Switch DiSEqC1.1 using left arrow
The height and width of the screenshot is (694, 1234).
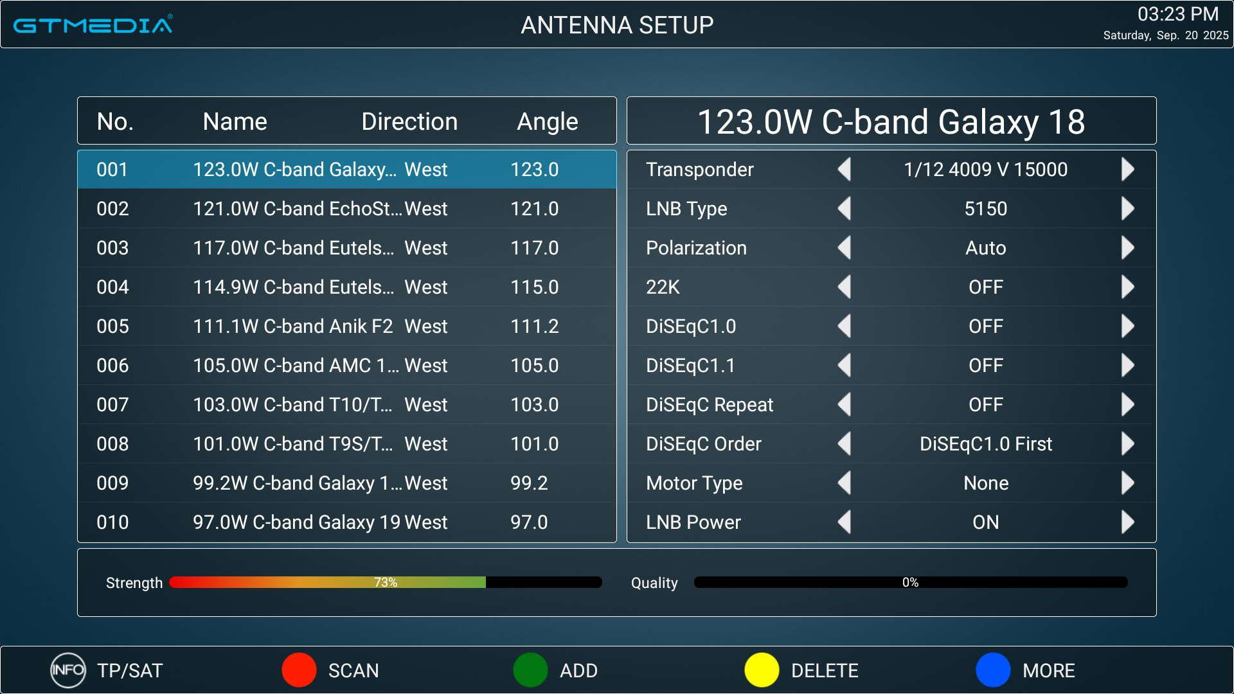[845, 366]
